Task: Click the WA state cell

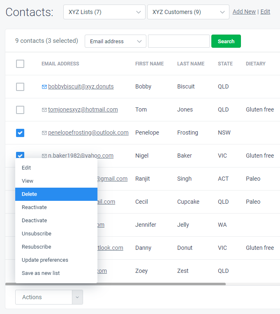Action: coord(222,225)
